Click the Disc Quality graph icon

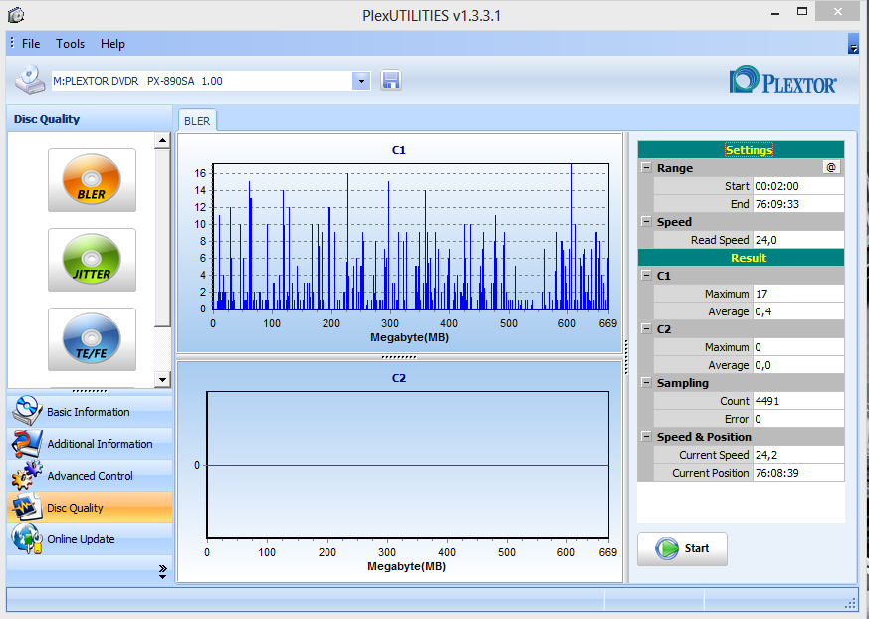click(27, 507)
